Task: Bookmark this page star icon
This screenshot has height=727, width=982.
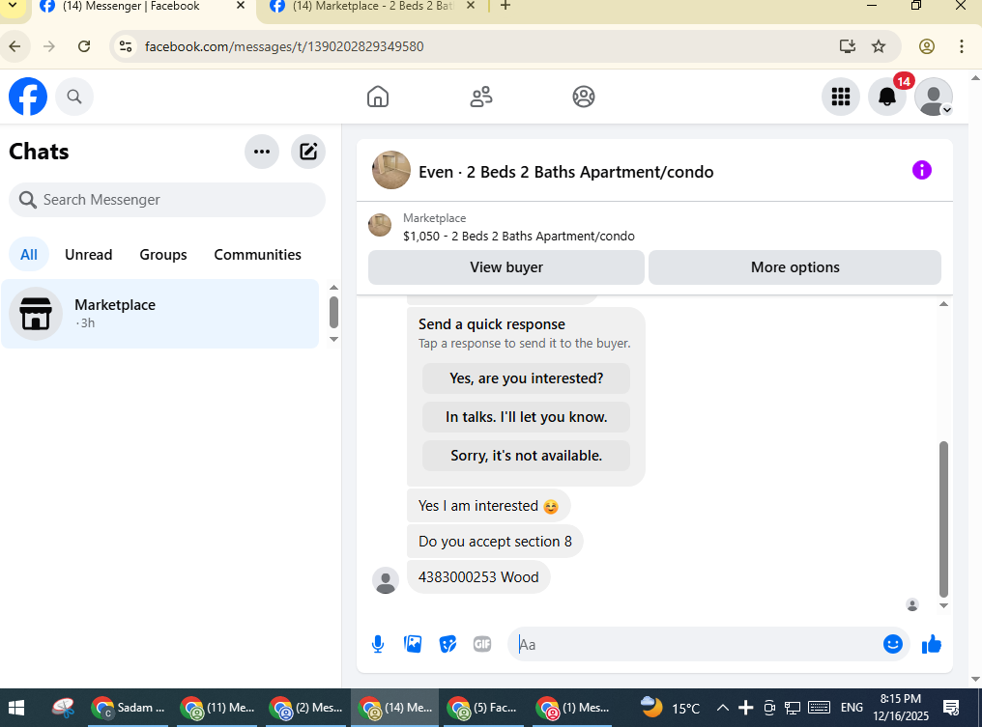Action: tap(879, 46)
